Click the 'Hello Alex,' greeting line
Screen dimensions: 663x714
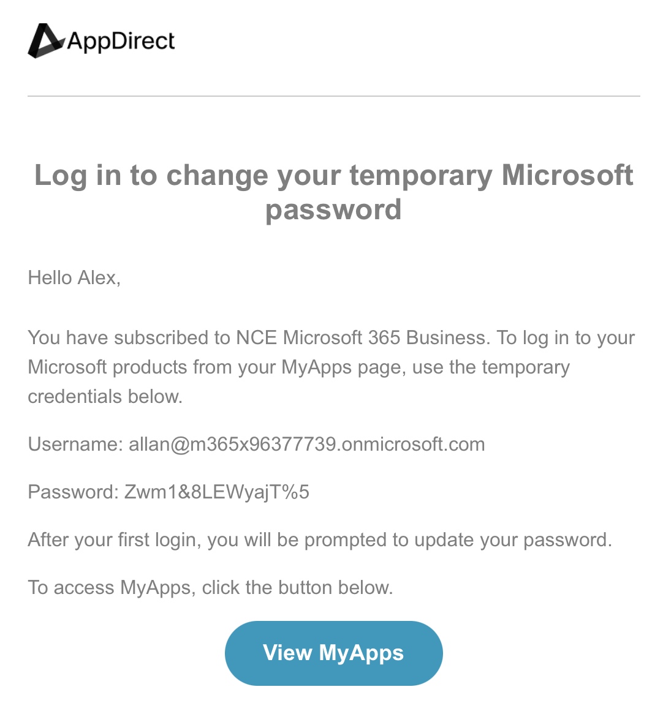coord(74,278)
